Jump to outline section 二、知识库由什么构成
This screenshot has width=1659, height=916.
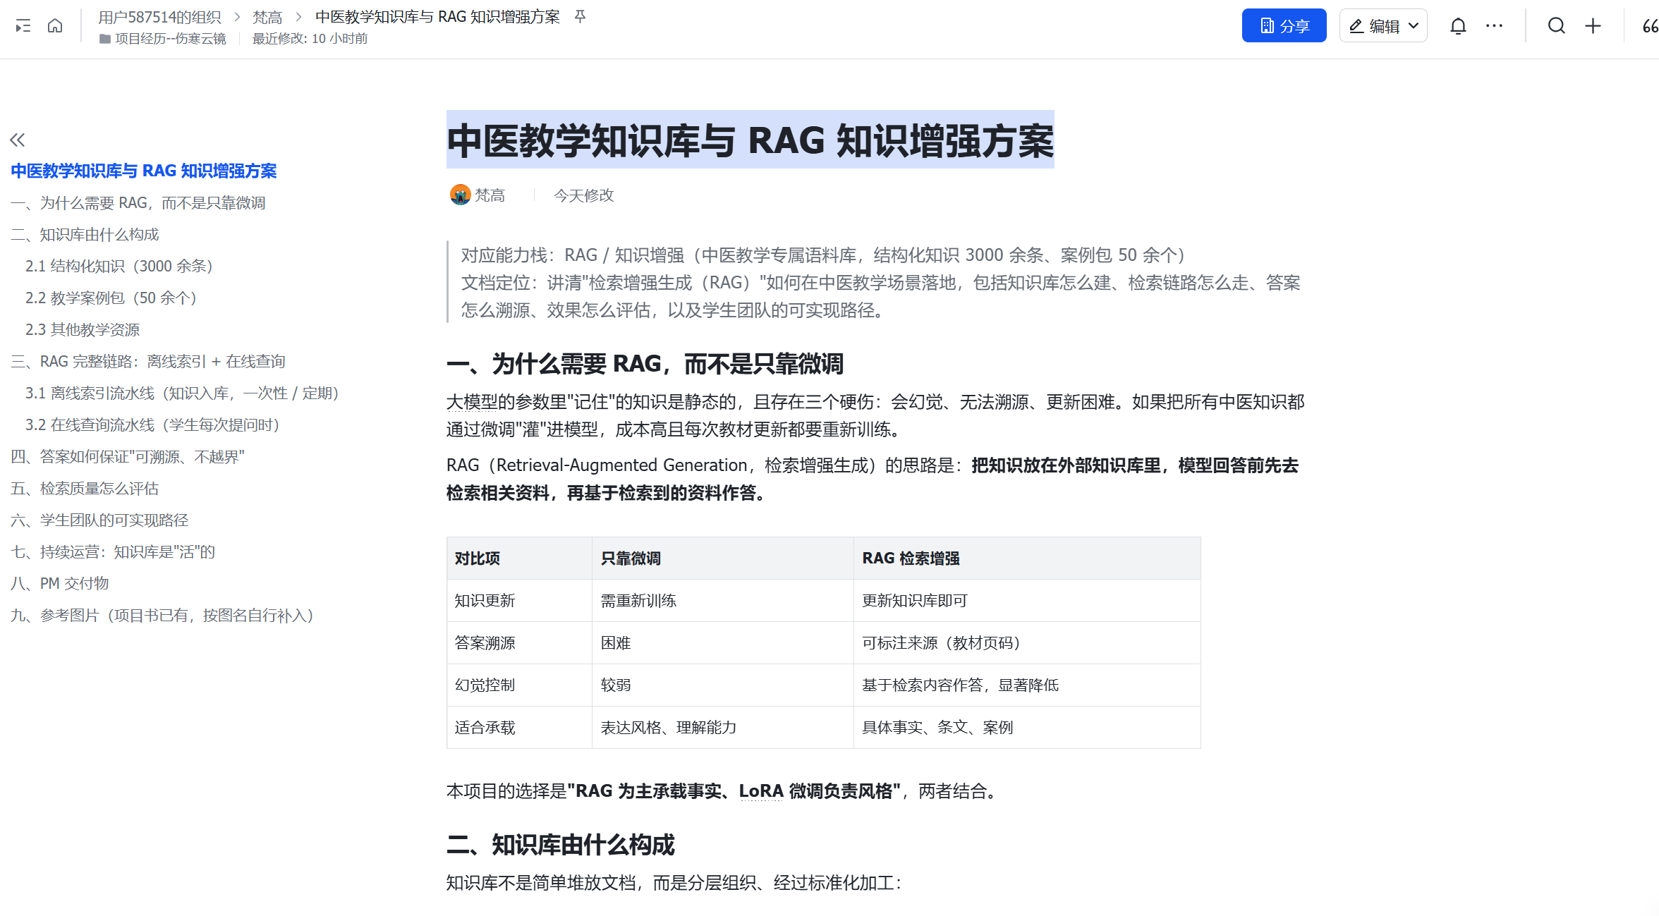[x=85, y=234]
